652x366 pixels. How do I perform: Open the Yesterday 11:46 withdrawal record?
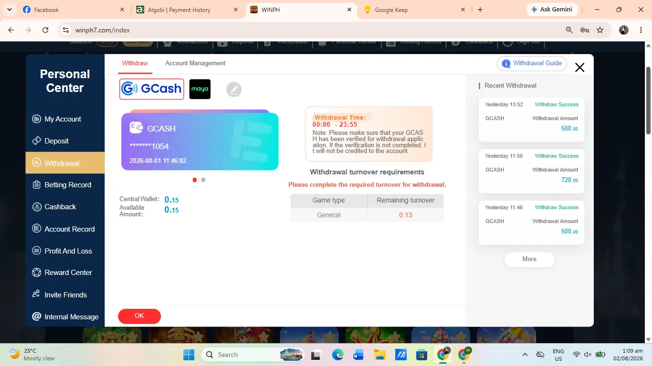pos(531,223)
